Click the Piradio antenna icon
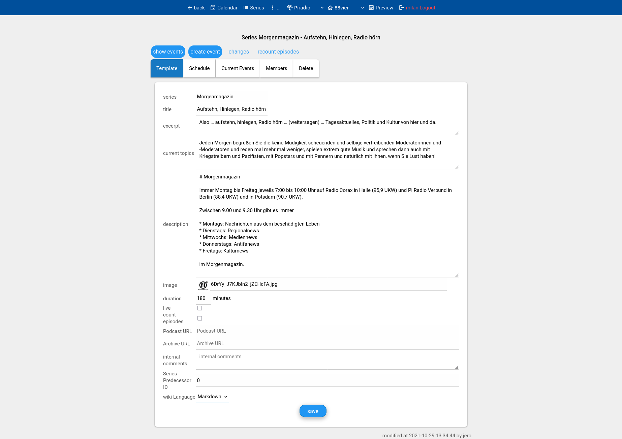622x439 pixels. coord(289,8)
